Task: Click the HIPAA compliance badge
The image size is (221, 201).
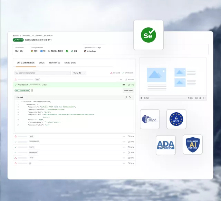Action: click(x=150, y=119)
